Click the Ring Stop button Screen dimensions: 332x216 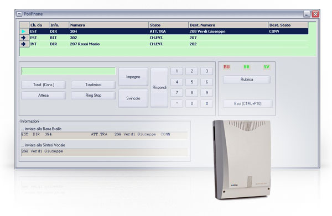pyautogui.click(x=93, y=96)
